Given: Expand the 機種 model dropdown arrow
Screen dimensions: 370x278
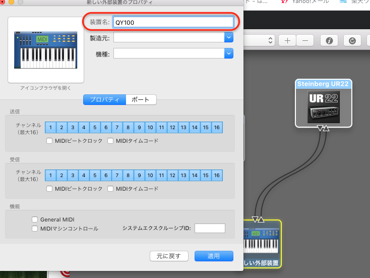Looking at the screenshot, I should pos(229,53).
